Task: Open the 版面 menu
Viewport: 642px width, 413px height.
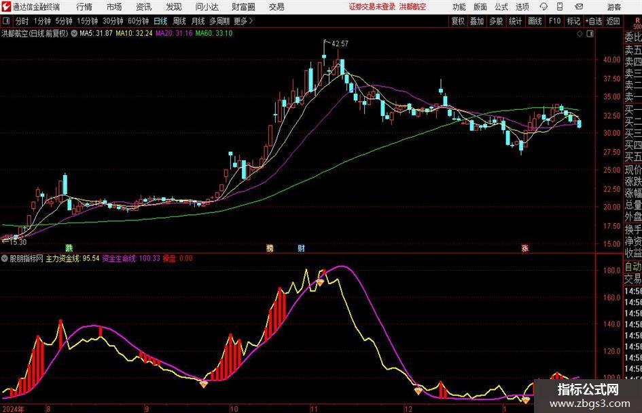Action: (480, 7)
